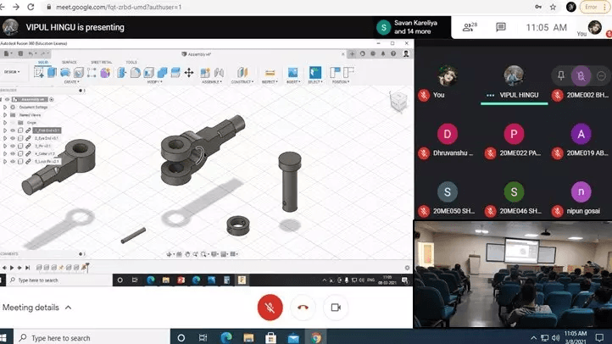
Task: Select the Insert image icon
Action: pos(292,72)
